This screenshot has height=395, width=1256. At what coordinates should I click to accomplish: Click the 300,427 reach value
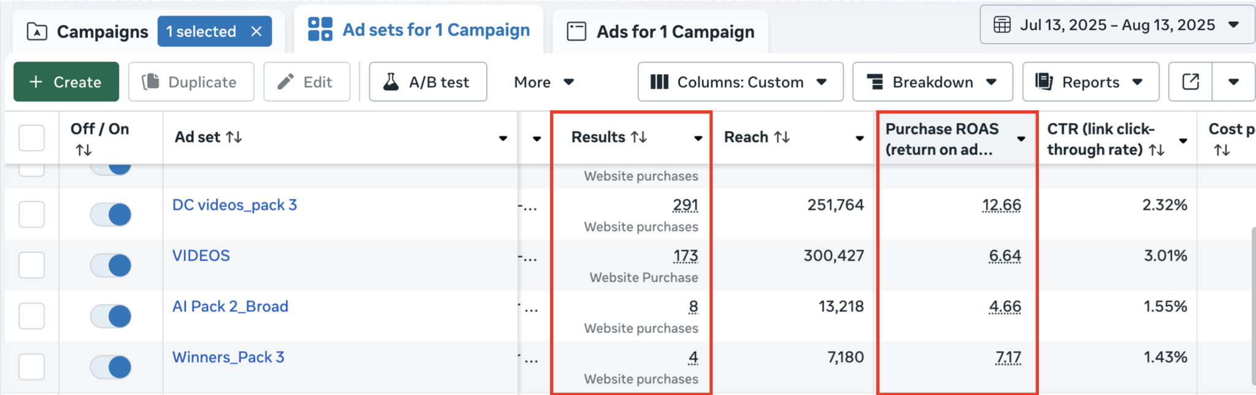coord(834,256)
